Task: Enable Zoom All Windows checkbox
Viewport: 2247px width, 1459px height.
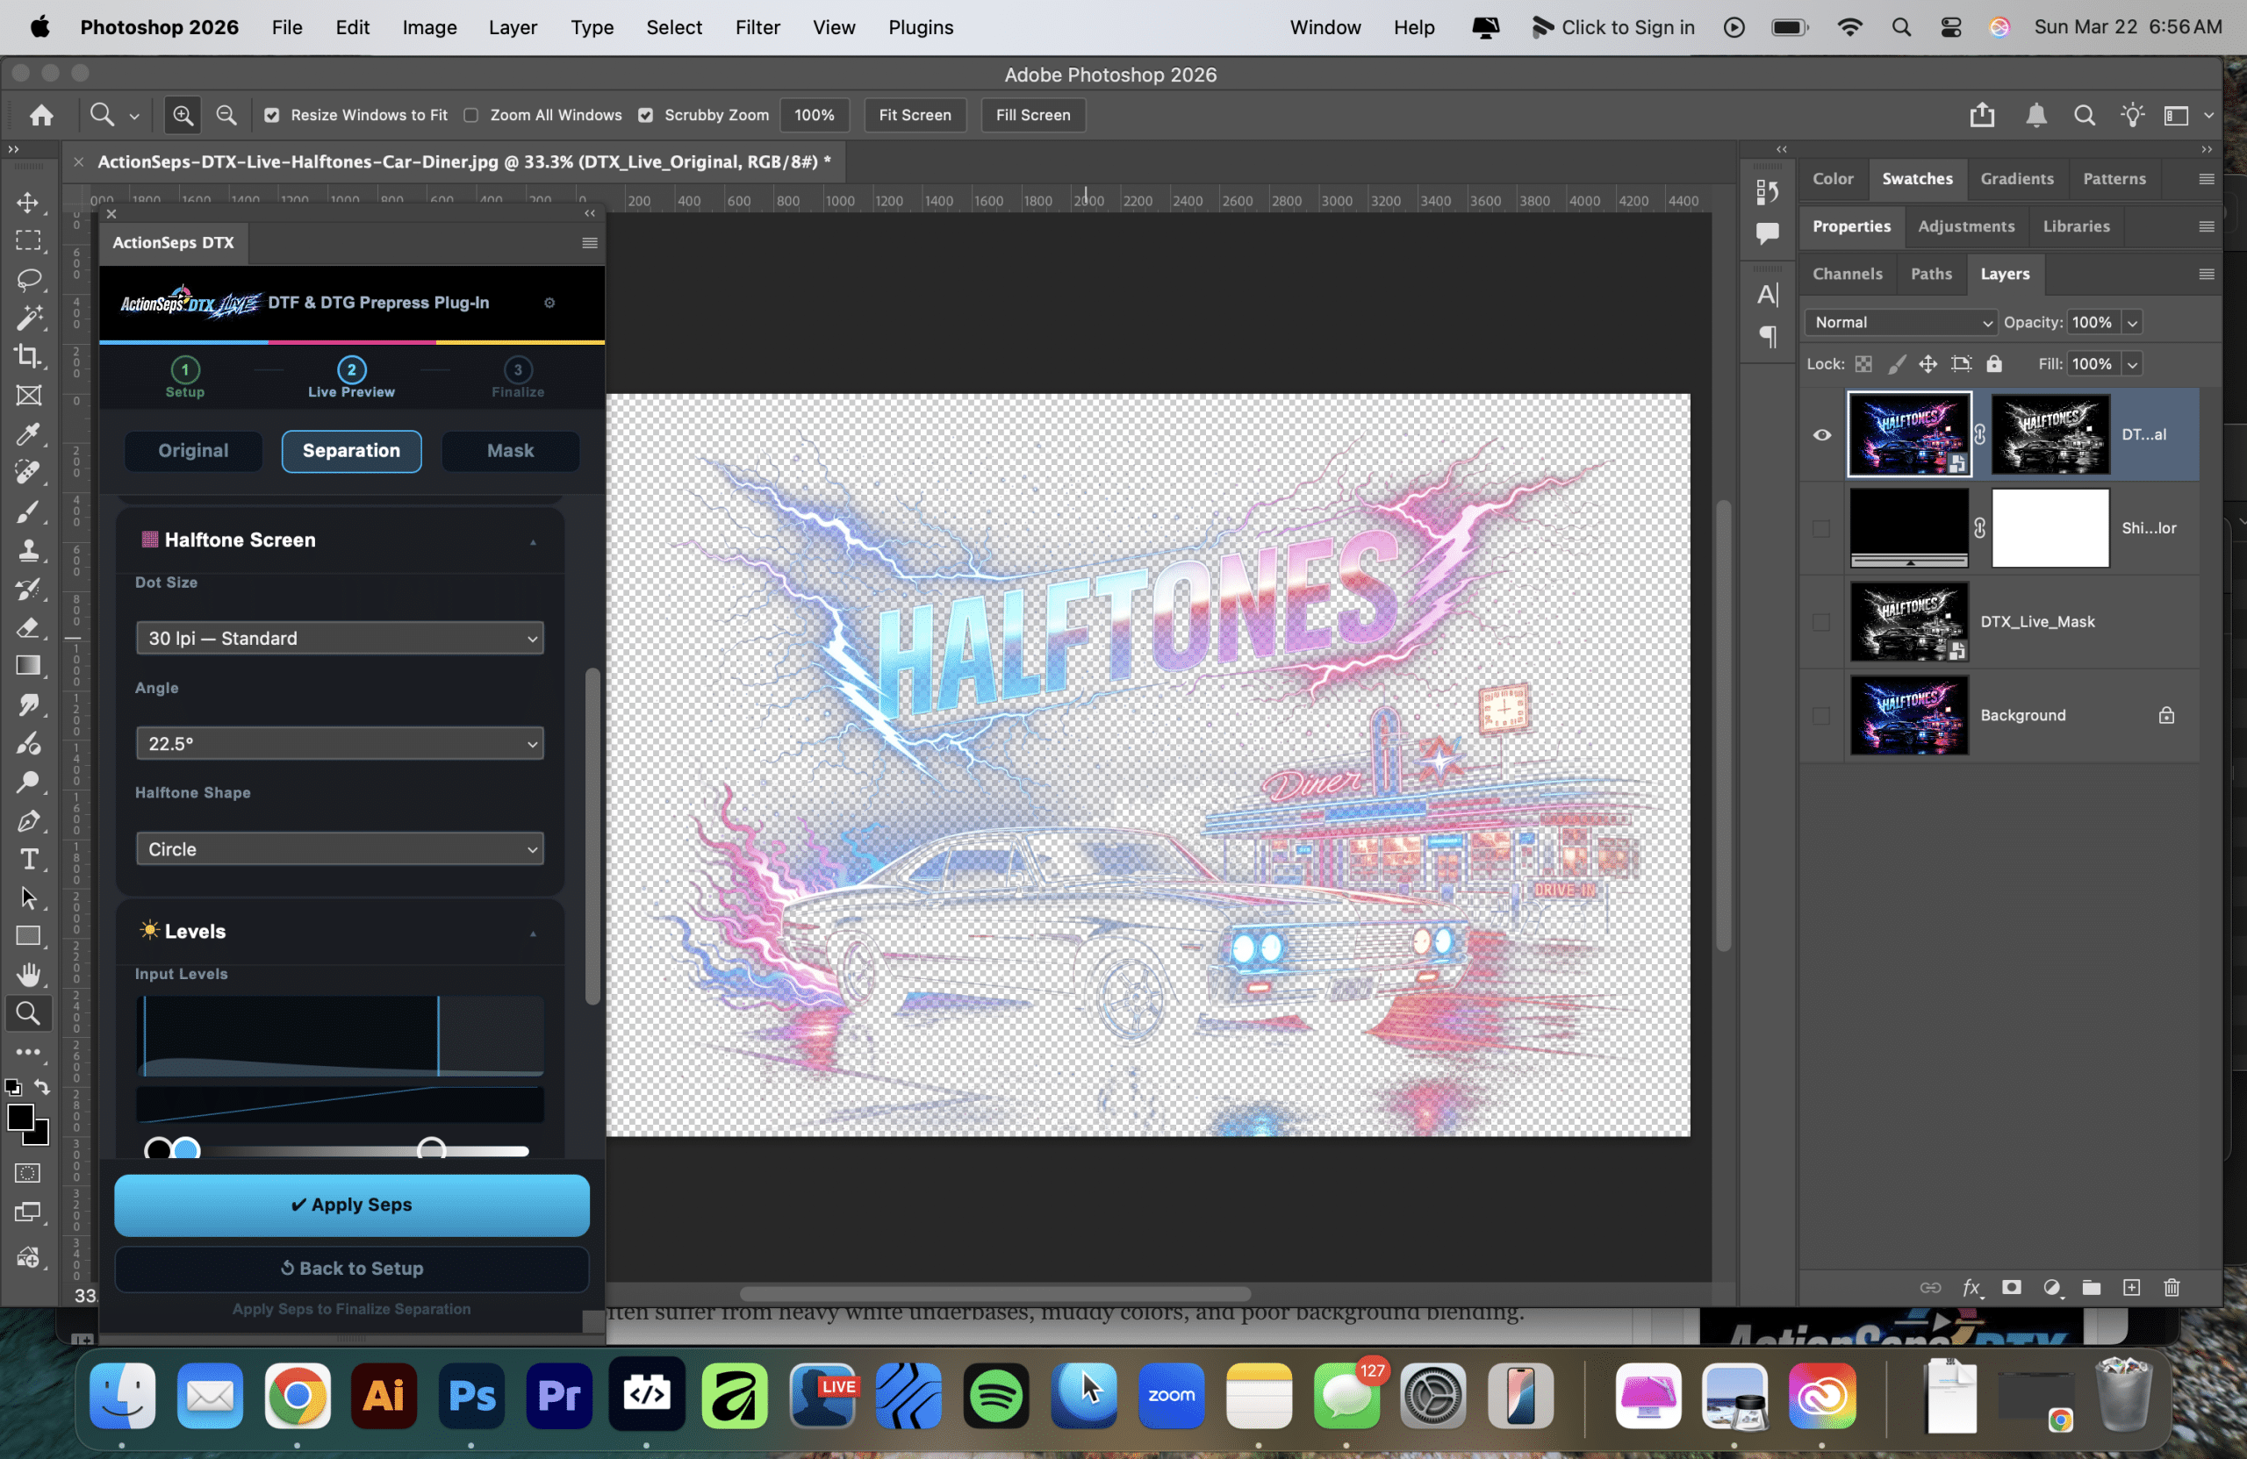Action: (x=471, y=115)
